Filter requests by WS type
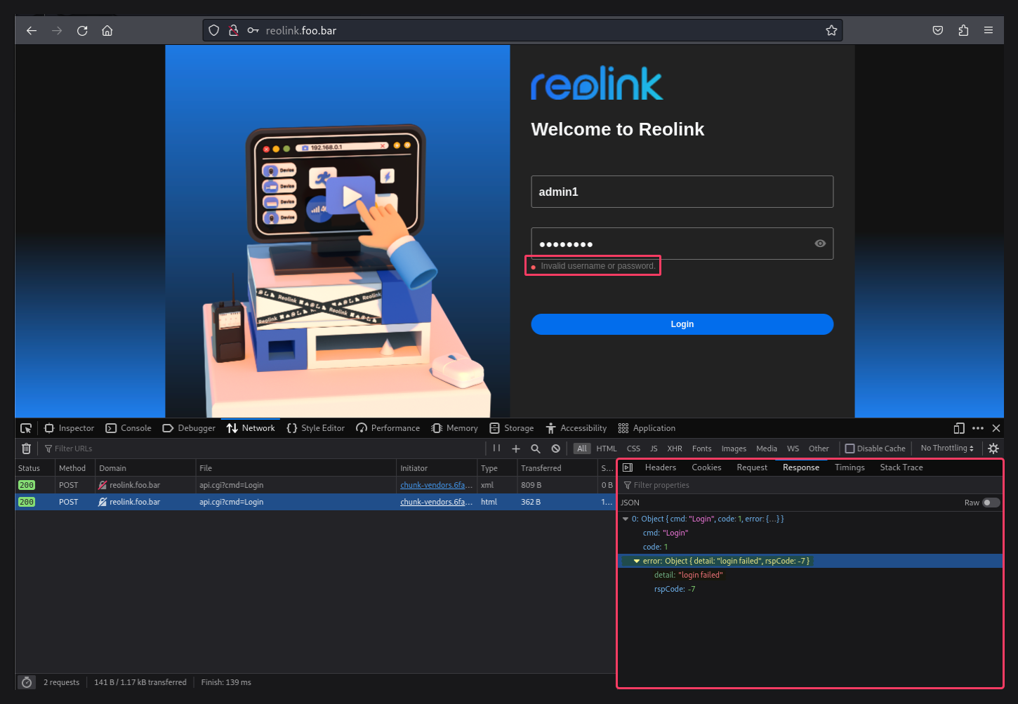1018x704 pixels. click(x=793, y=449)
